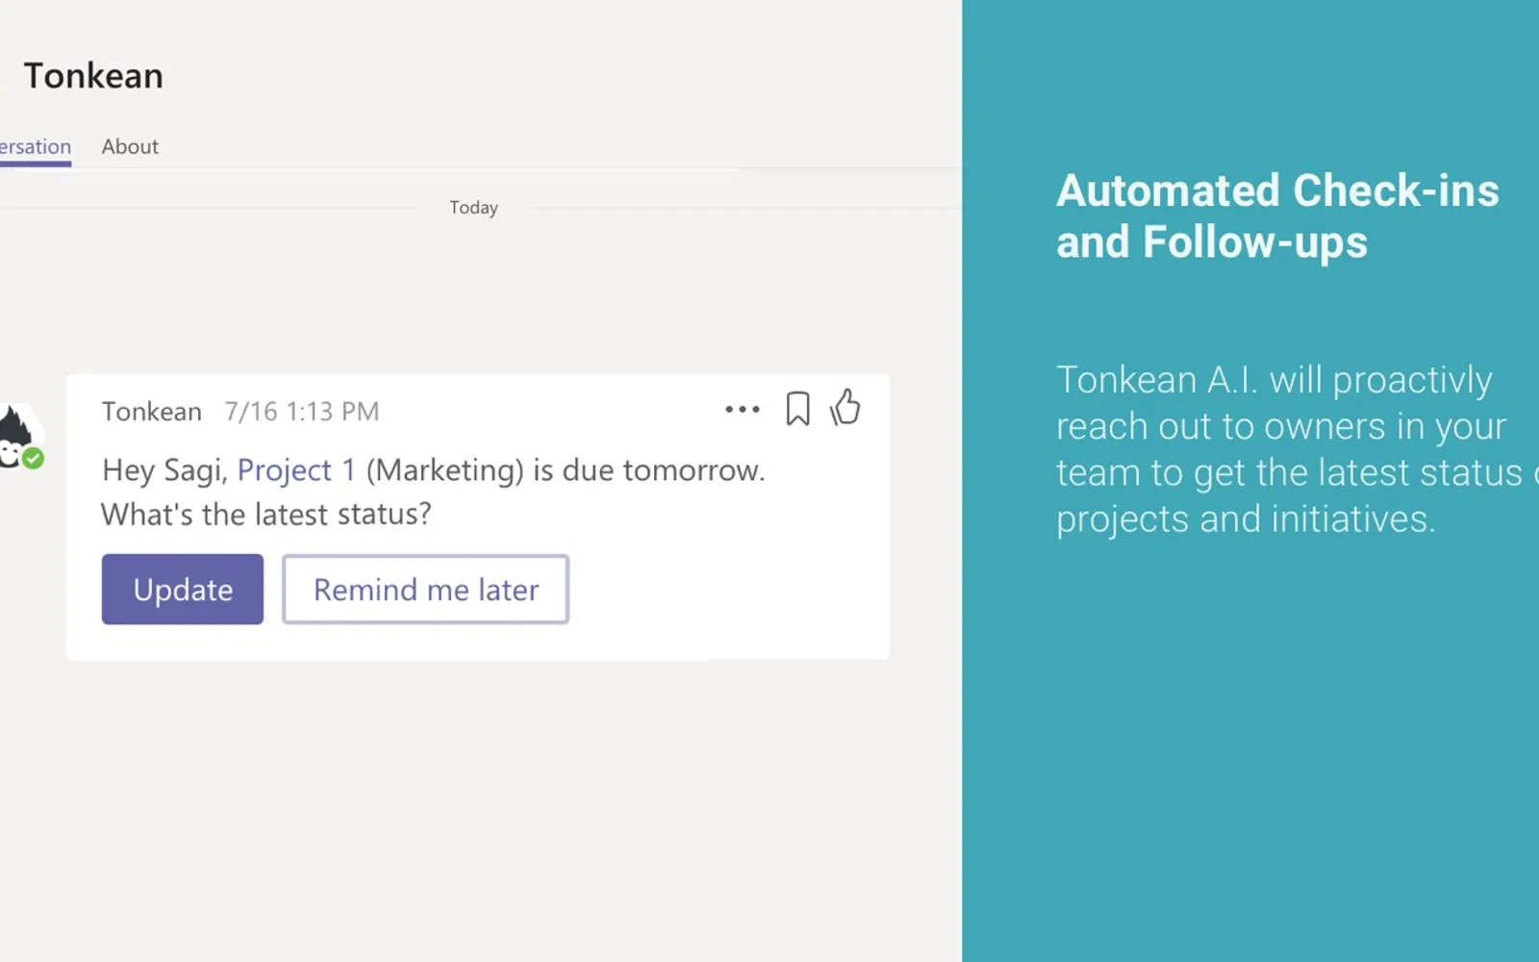Like the Tonkean message with thumbs up
Screen dimensions: 1539x962
pos(845,407)
